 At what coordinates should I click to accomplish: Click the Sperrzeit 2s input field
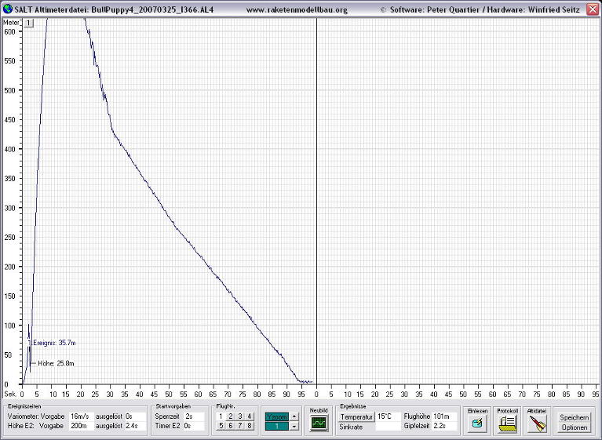point(195,416)
